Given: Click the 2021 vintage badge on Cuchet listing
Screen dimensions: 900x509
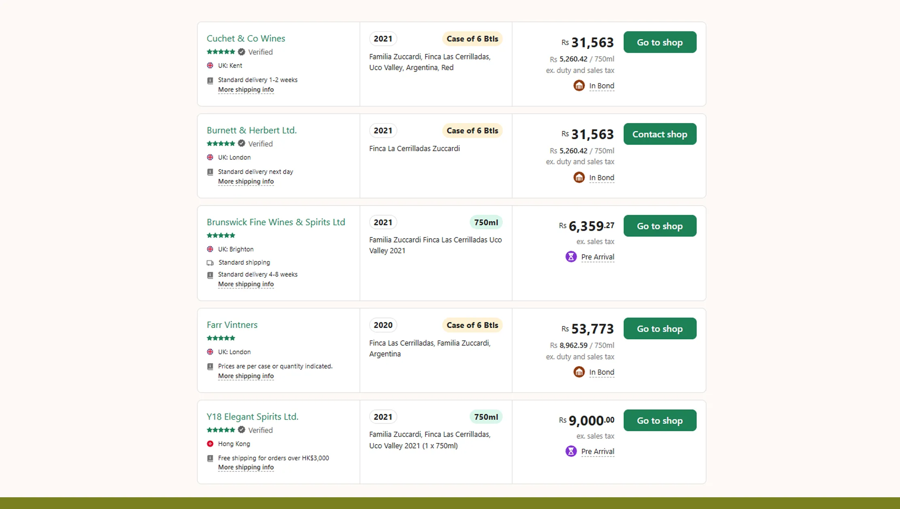Looking at the screenshot, I should pos(383,38).
